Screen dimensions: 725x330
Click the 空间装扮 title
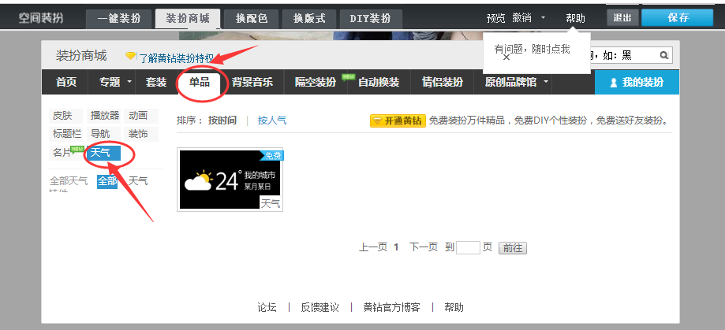tap(41, 18)
